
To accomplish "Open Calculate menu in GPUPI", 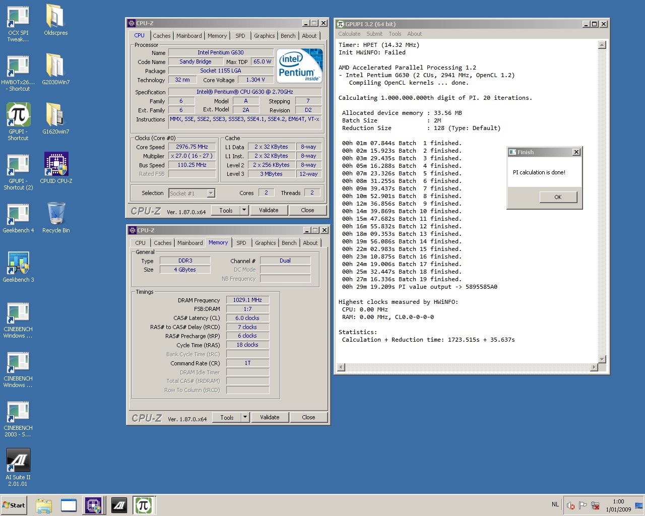I will 349,34.
